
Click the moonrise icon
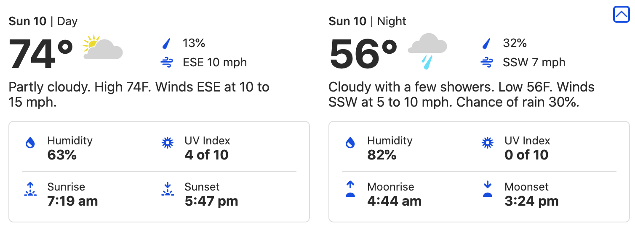coord(350,189)
